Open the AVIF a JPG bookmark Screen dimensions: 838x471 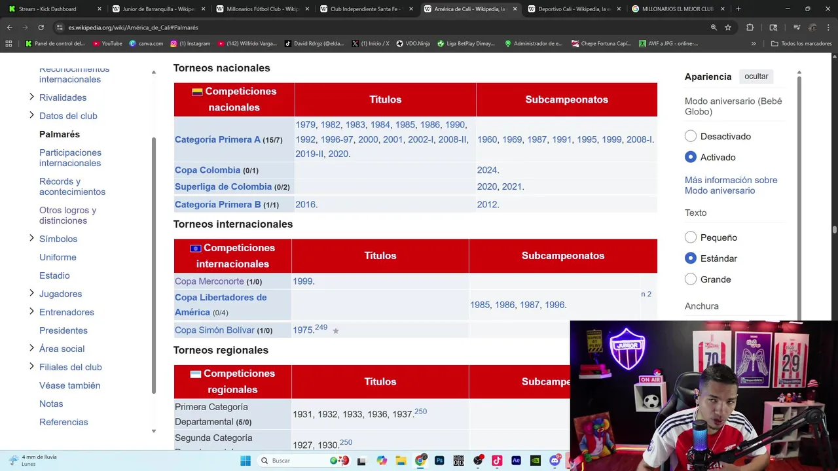click(x=668, y=43)
